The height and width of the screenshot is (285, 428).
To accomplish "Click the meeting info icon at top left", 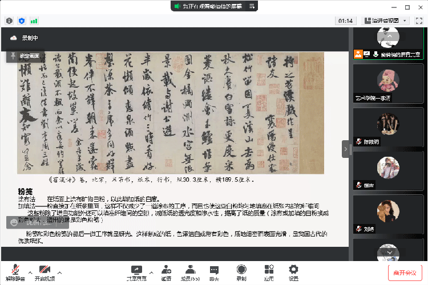I will tap(9, 21).
